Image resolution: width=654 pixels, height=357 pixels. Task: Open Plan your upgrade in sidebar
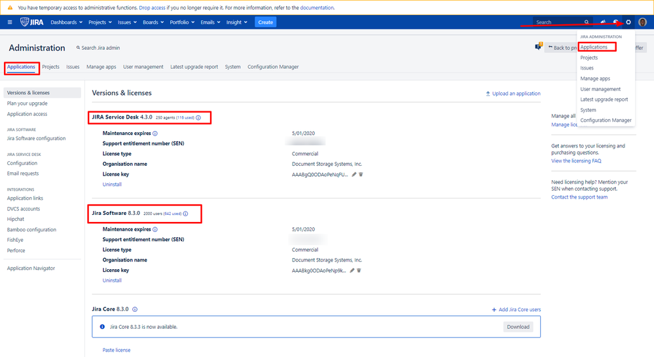coord(27,103)
